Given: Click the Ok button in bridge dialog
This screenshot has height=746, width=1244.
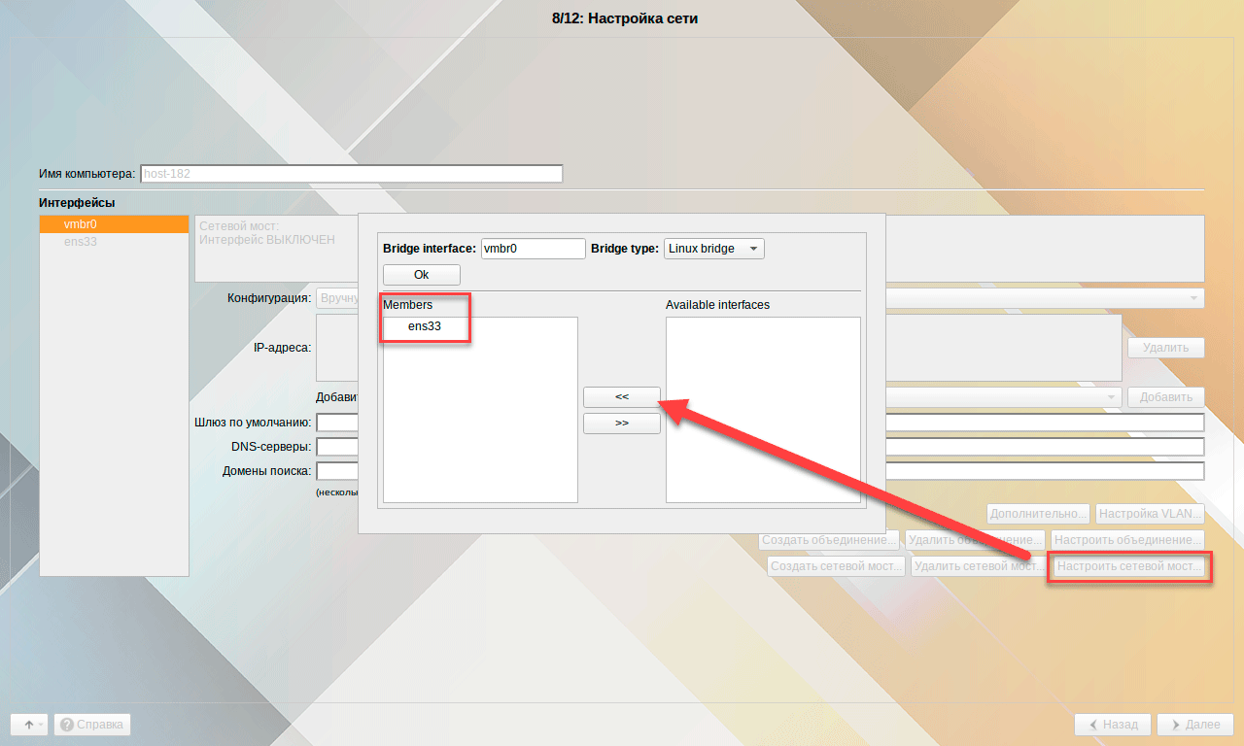Looking at the screenshot, I should point(421,275).
